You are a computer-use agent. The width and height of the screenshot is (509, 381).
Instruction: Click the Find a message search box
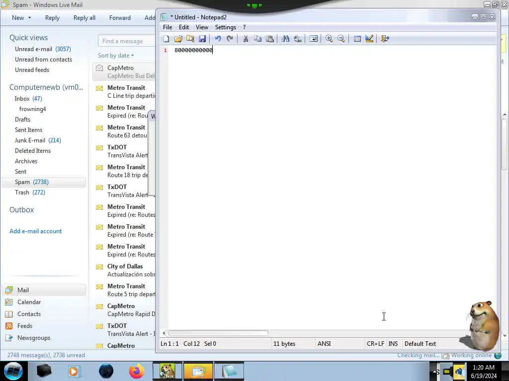click(x=127, y=41)
